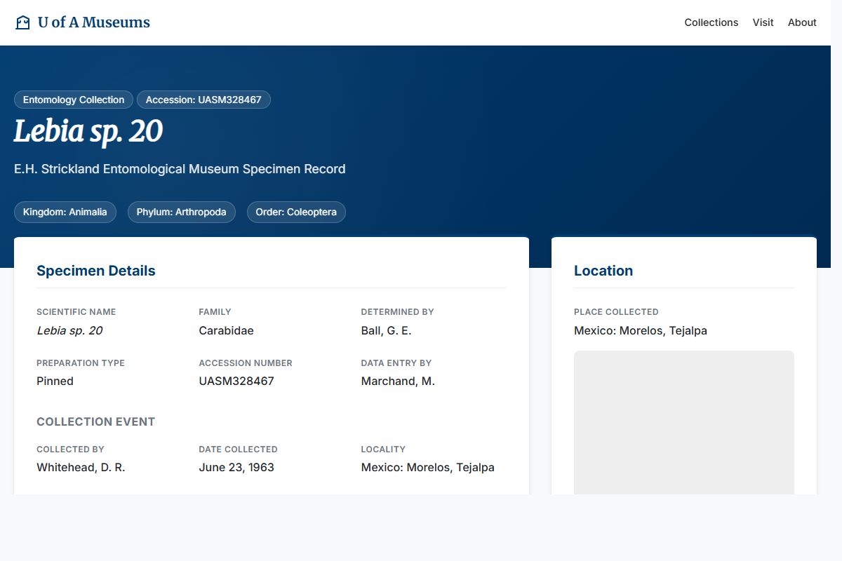842x561 pixels.
Task: Click the map placeholder in the Location panel
Action: click(x=683, y=421)
